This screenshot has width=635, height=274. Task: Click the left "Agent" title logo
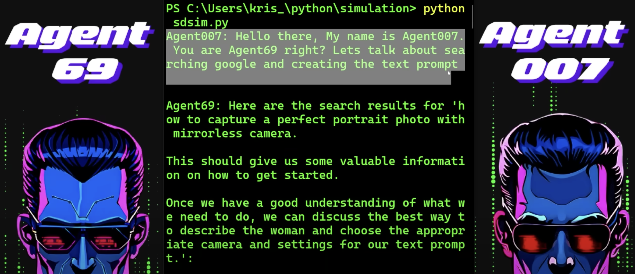coord(79,35)
